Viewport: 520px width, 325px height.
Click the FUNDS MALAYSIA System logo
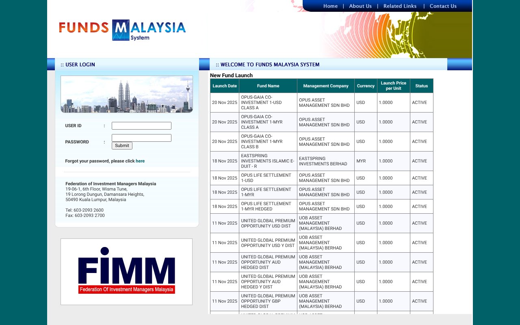(x=122, y=29)
